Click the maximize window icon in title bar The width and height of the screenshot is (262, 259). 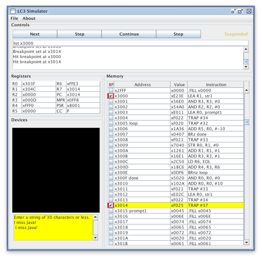pyautogui.click(x=240, y=11)
